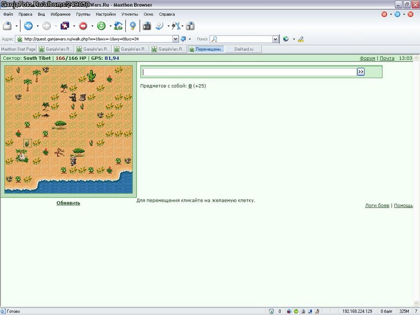This screenshot has width=420, height=315.
Task: Click the New tab icon in toolbar
Action: (x=7, y=26)
